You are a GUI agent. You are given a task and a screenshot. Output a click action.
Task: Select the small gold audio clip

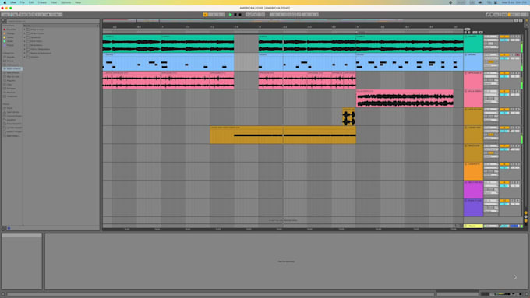348,117
